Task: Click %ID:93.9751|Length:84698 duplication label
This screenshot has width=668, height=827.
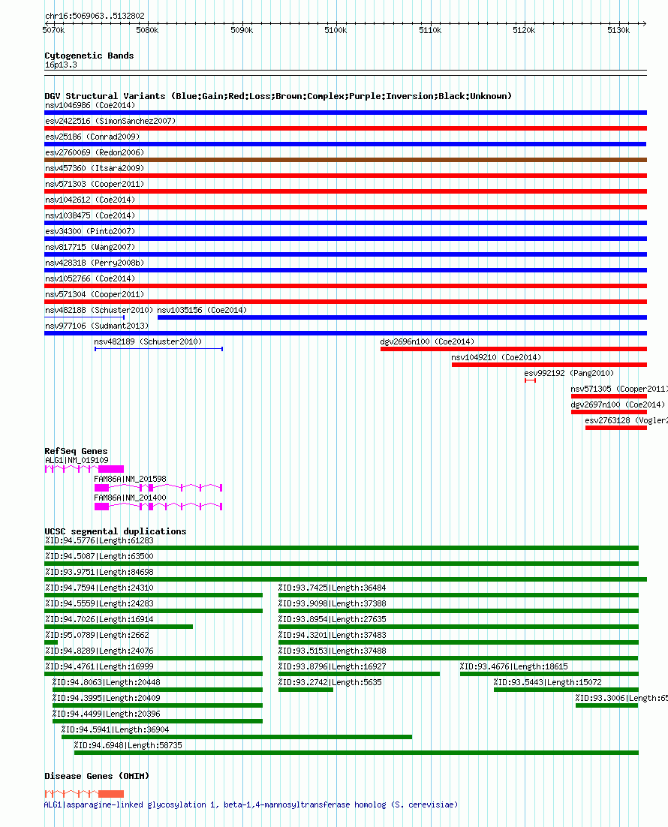Action: pos(99,573)
